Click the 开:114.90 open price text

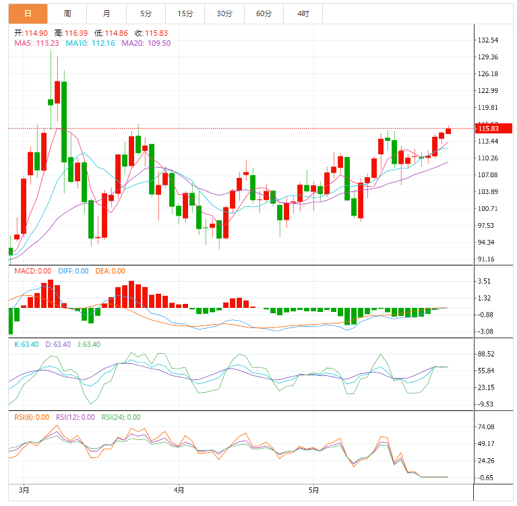click(x=31, y=33)
